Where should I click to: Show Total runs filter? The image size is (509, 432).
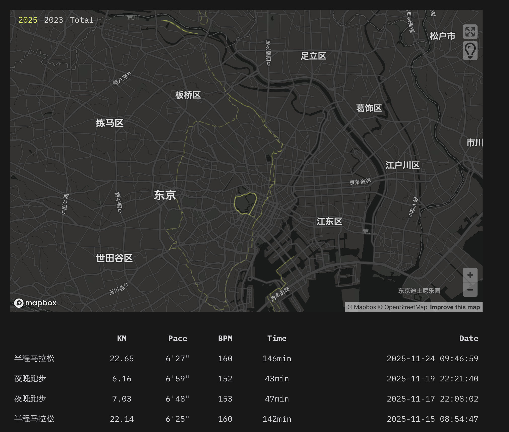pos(82,20)
